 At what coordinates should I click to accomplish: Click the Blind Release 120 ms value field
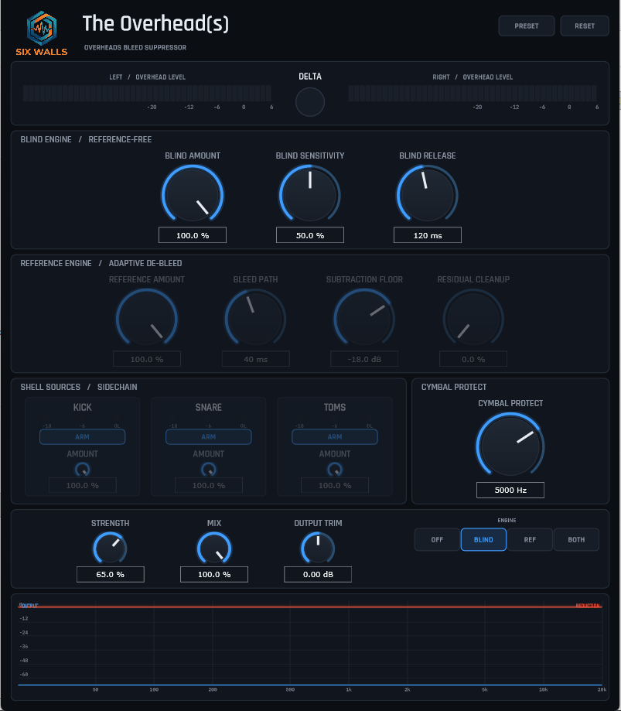428,235
